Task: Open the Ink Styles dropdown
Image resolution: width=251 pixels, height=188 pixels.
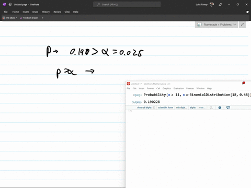Action: 10,18
